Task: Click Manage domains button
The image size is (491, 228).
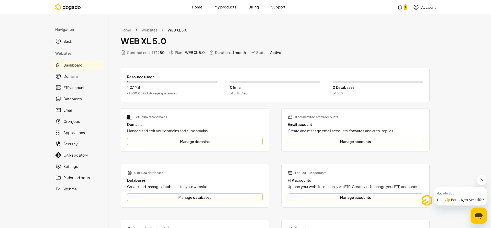Action: (x=195, y=142)
